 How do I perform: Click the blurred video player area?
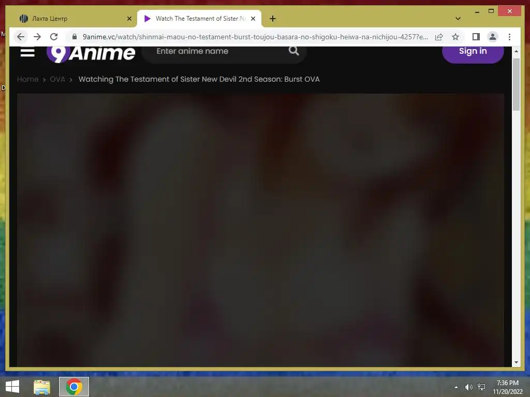click(x=261, y=230)
